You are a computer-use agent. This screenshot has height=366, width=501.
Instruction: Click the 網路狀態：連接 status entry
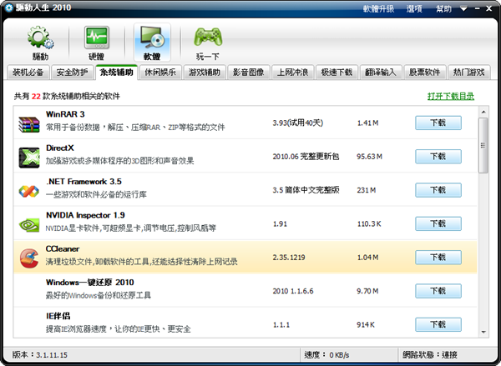pyautogui.click(x=430, y=355)
